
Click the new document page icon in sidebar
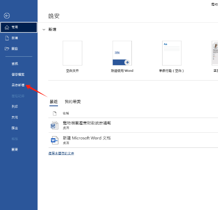7,38
